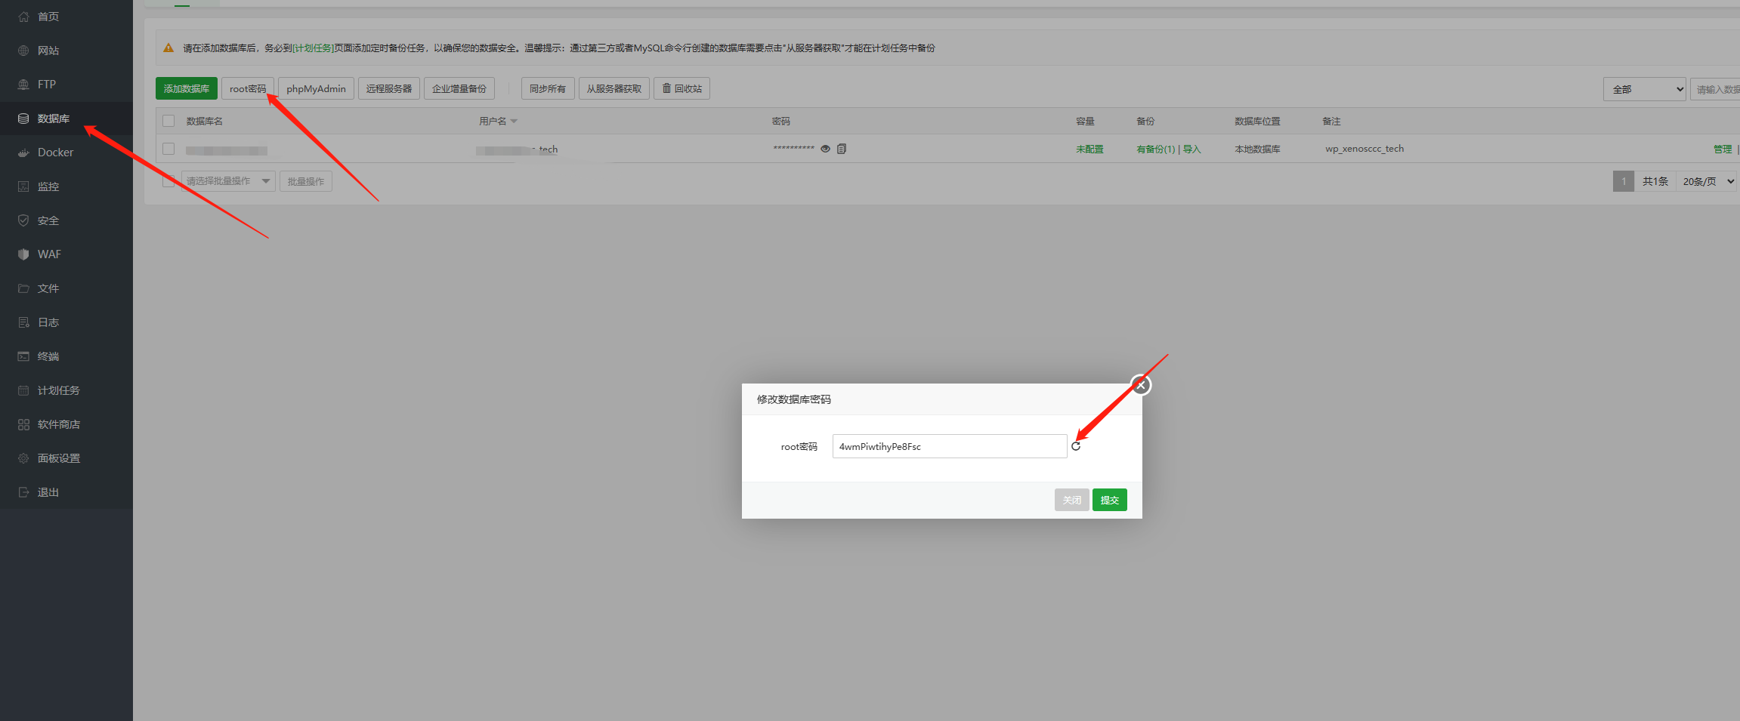Click the FTP icon in sidebar
The image size is (1740, 721).
click(23, 85)
